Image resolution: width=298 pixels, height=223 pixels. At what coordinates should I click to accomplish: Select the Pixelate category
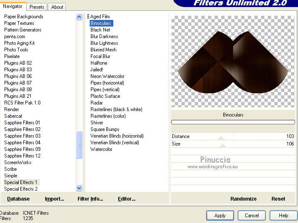pos(12,56)
